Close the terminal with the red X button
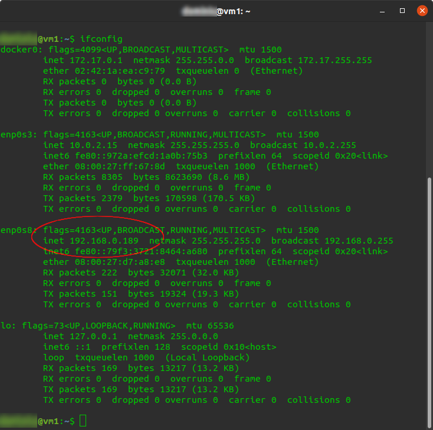Image resolution: width=433 pixels, height=430 pixels. pos(422,11)
